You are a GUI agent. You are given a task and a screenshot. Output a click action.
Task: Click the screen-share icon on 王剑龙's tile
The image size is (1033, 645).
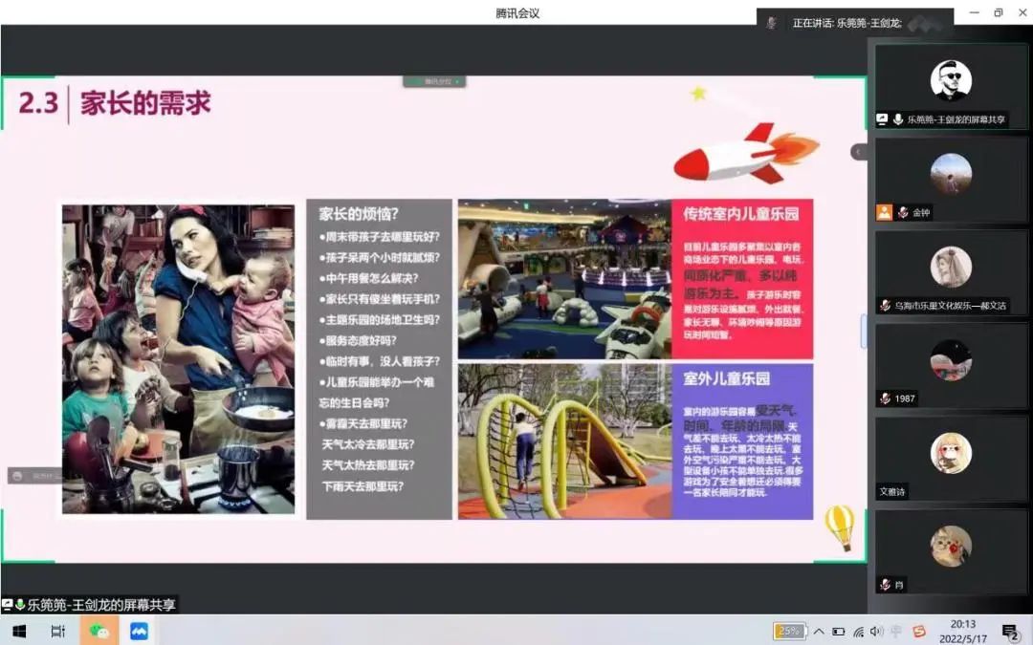(x=883, y=119)
